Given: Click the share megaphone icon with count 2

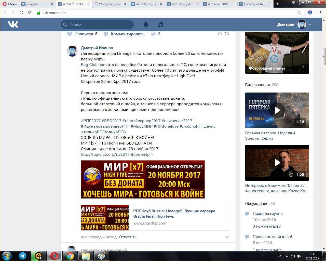Looking at the screenshot, I should (x=153, y=34).
